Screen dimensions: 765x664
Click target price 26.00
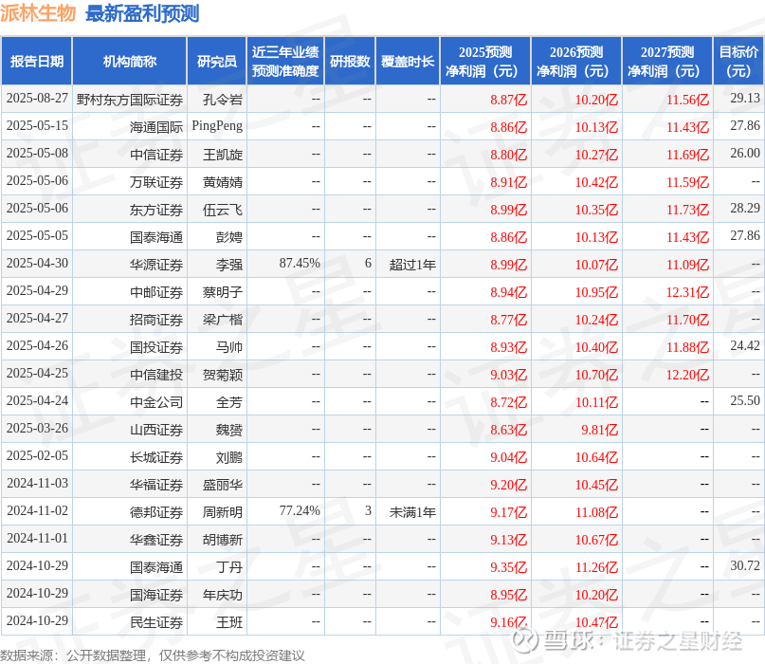pos(745,154)
